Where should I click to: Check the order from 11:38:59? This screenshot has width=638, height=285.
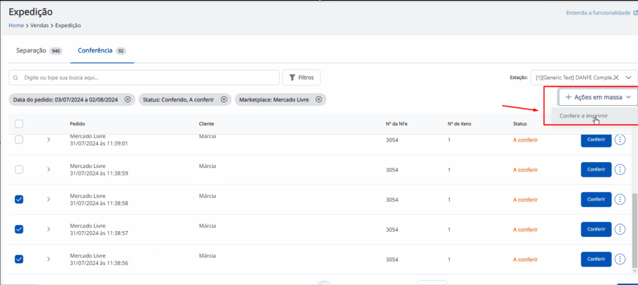click(19, 169)
